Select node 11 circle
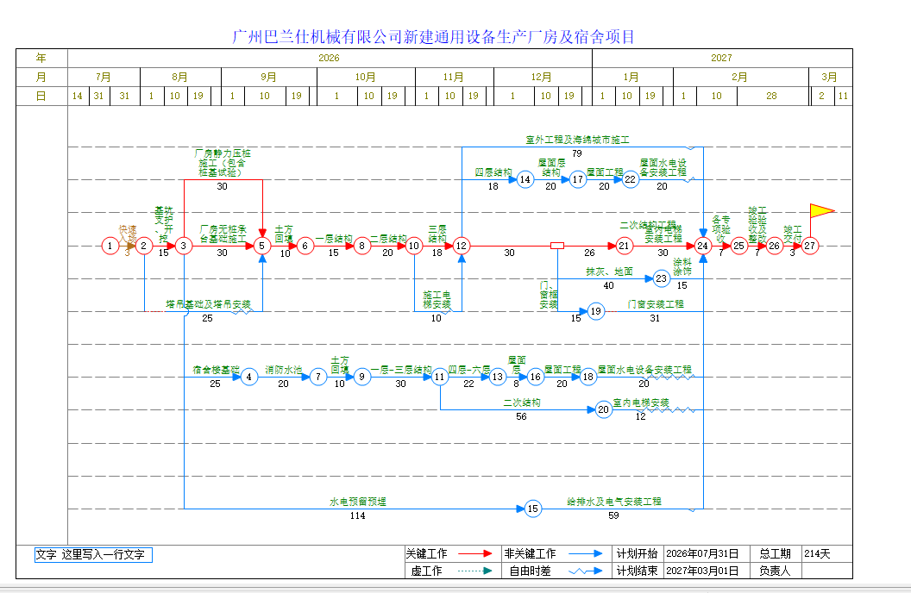Viewport: 911px width, 593px height. tap(440, 378)
